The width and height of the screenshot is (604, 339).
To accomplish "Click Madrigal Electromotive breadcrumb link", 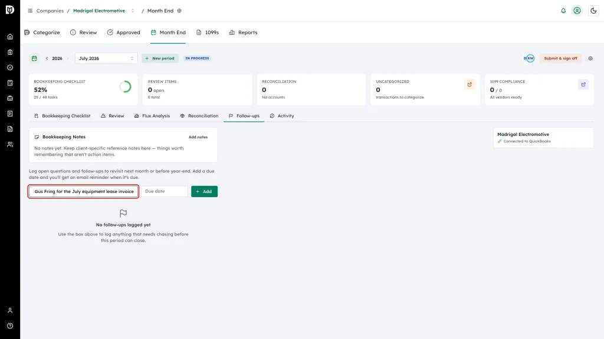I will 99,11.
